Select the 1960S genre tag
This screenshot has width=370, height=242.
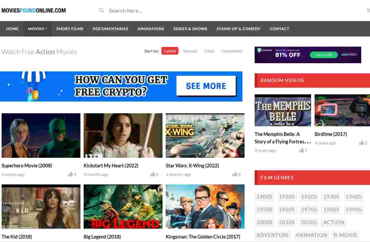pyautogui.click(x=287, y=209)
